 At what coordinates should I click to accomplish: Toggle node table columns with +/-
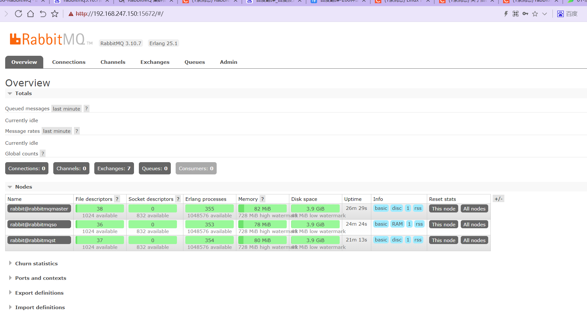(x=499, y=199)
